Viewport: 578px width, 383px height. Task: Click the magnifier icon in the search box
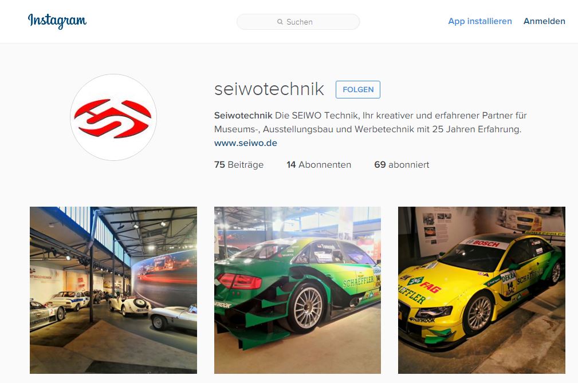[280, 22]
